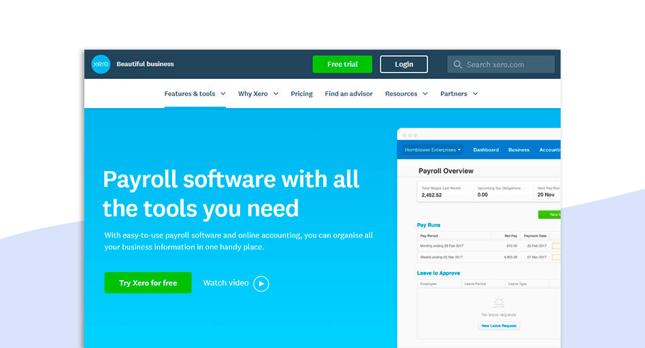This screenshot has height=348, width=645.
Task: Open the Login page
Action: 404,64
